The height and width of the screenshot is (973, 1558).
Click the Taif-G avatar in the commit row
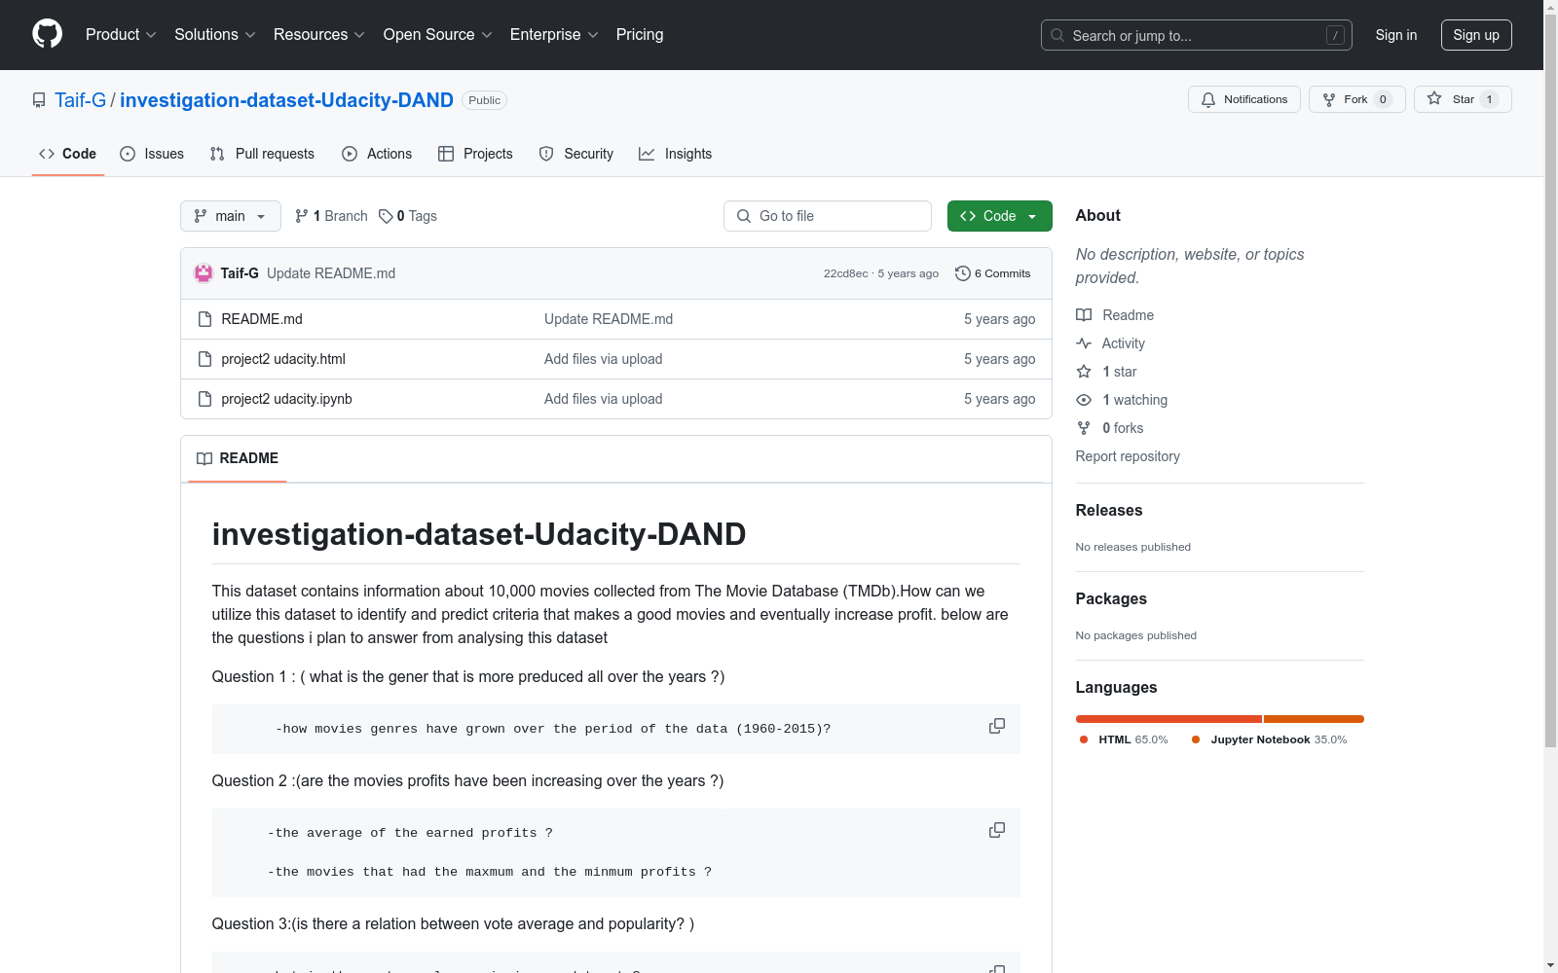pyautogui.click(x=204, y=273)
